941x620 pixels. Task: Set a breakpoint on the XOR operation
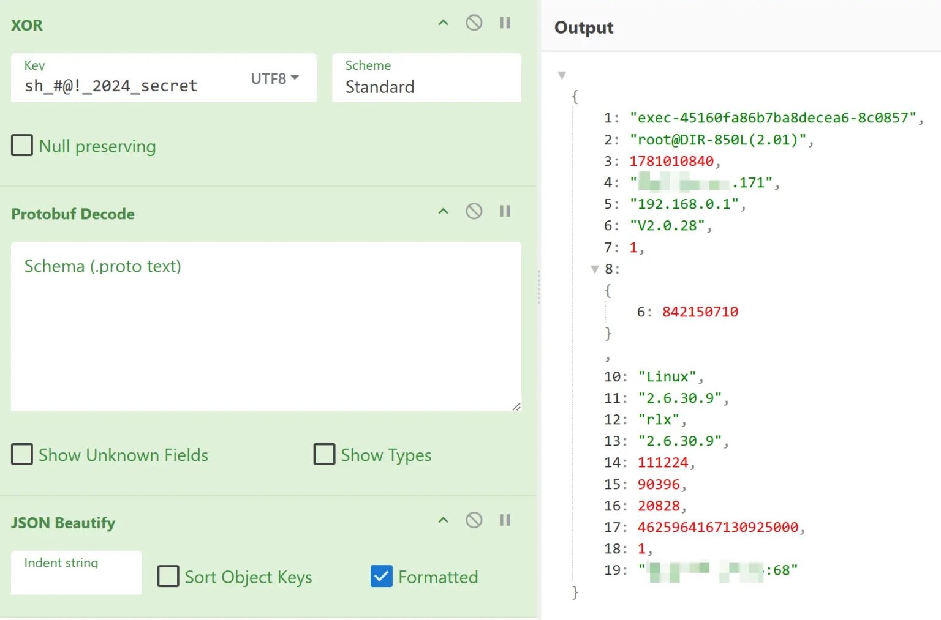tap(505, 23)
